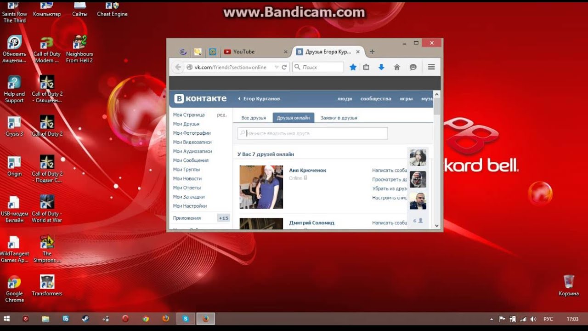Close the Друзья Егора tab
Viewport: 588px width, 331px height.
pos(358,52)
